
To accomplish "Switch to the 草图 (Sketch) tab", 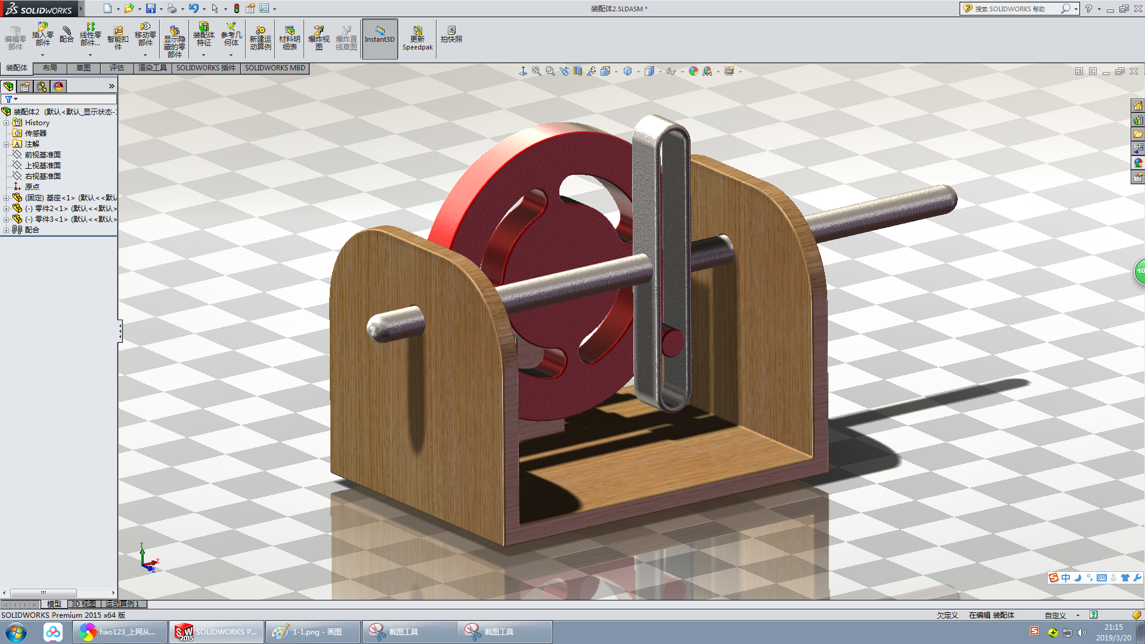I will tap(83, 68).
